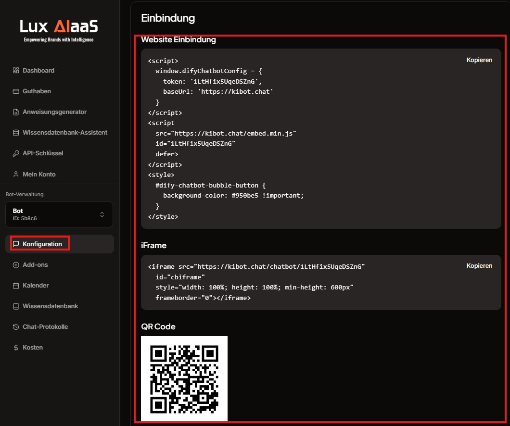The image size is (510, 426).
Task: Click the baseUrl 'https://kibot.chat' line
Action: (218, 92)
